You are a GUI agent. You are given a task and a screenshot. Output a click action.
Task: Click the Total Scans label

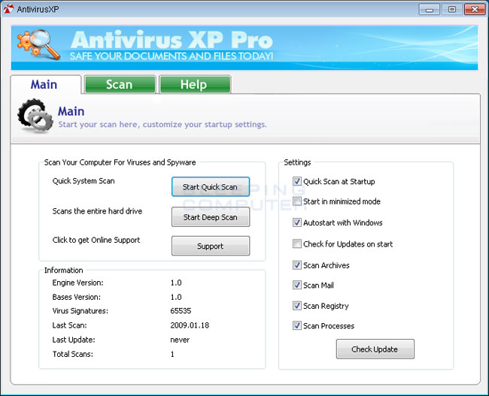[x=73, y=354]
